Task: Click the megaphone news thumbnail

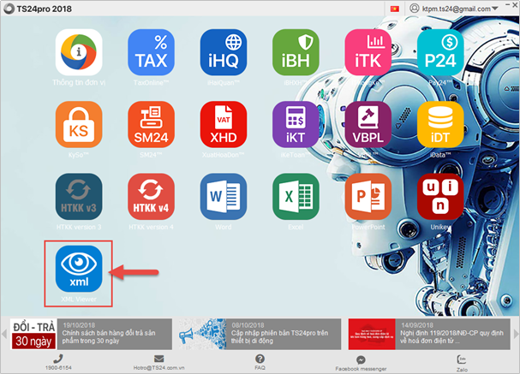Action: click(203, 335)
